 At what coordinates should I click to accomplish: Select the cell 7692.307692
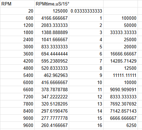pos(121,104)
